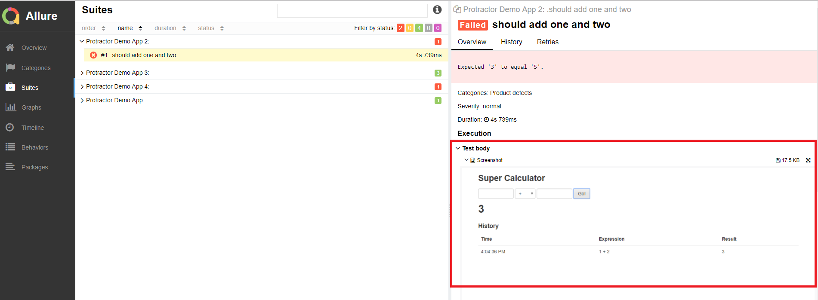Click the sort arrows beside duration
Image resolution: width=818 pixels, height=300 pixels.
(184, 28)
